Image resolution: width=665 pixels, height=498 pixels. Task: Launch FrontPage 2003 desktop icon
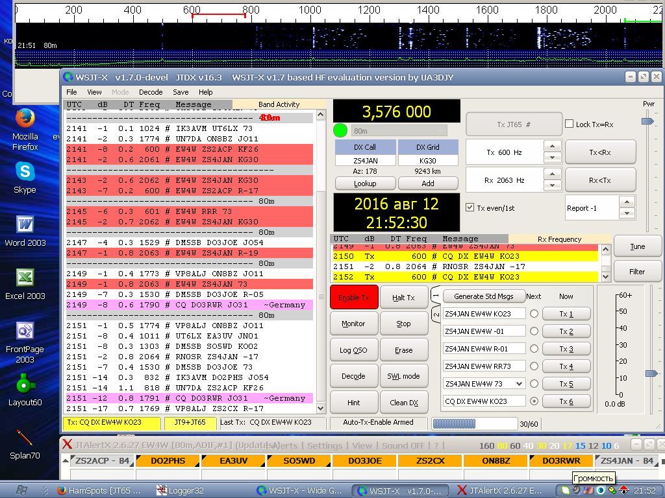point(25,331)
